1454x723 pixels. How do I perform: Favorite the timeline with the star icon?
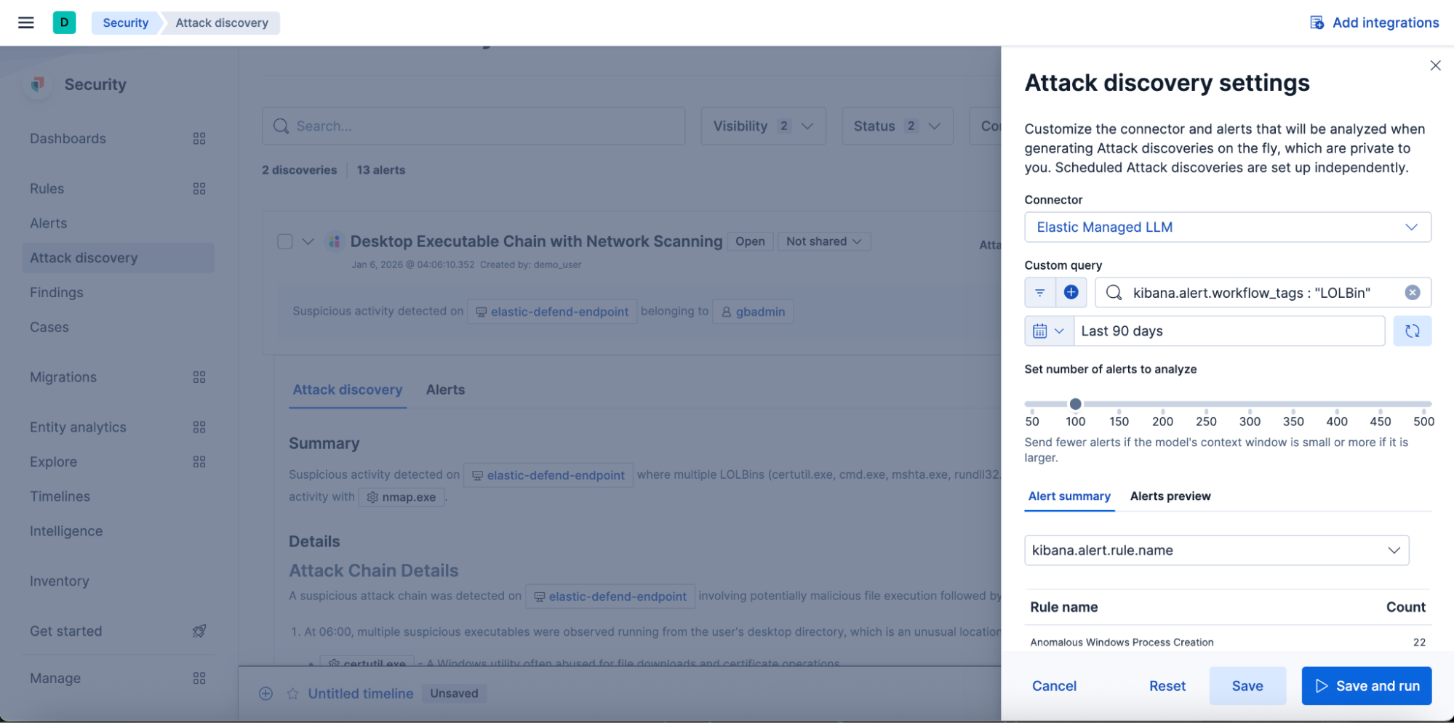tap(292, 693)
